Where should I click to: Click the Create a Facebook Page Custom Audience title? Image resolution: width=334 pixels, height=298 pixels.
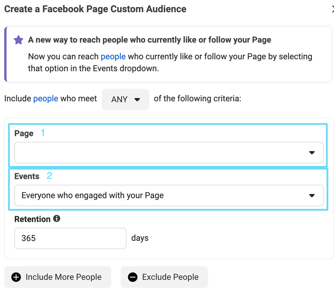tap(95, 9)
